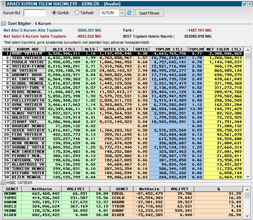Open the XUTUM index dropdown
253x220 pixels.
pos(122,13)
